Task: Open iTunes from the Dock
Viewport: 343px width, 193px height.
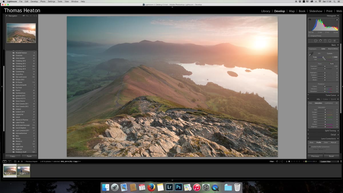Action: 197,187
